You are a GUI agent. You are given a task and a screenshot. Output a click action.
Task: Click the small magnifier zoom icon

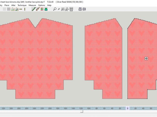click(59, 9)
